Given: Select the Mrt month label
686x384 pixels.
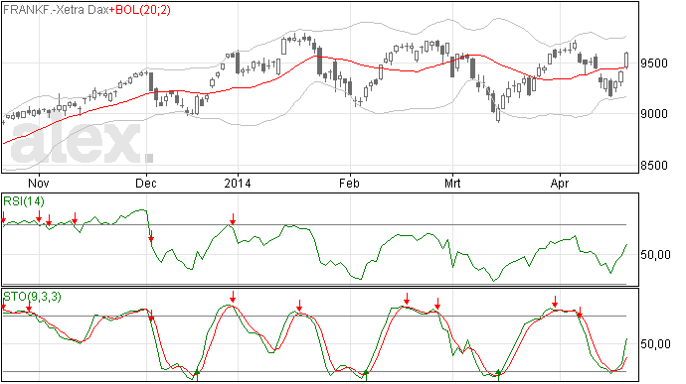Looking at the screenshot, I should [452, 183].
